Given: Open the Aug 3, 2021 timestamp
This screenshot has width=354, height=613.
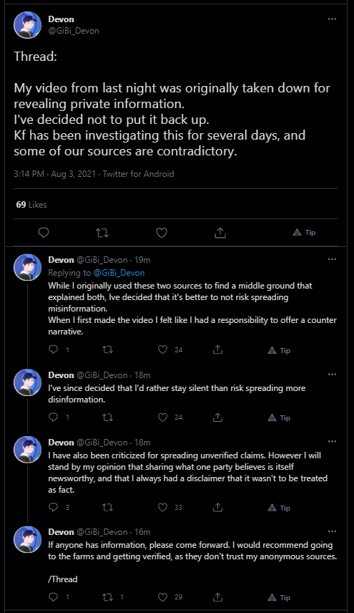Looking at the screenshot, I should point(74,174).
